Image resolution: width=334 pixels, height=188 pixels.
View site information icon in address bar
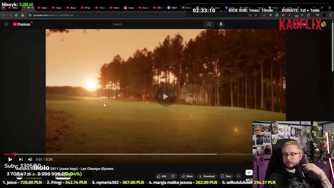point(30,15)
